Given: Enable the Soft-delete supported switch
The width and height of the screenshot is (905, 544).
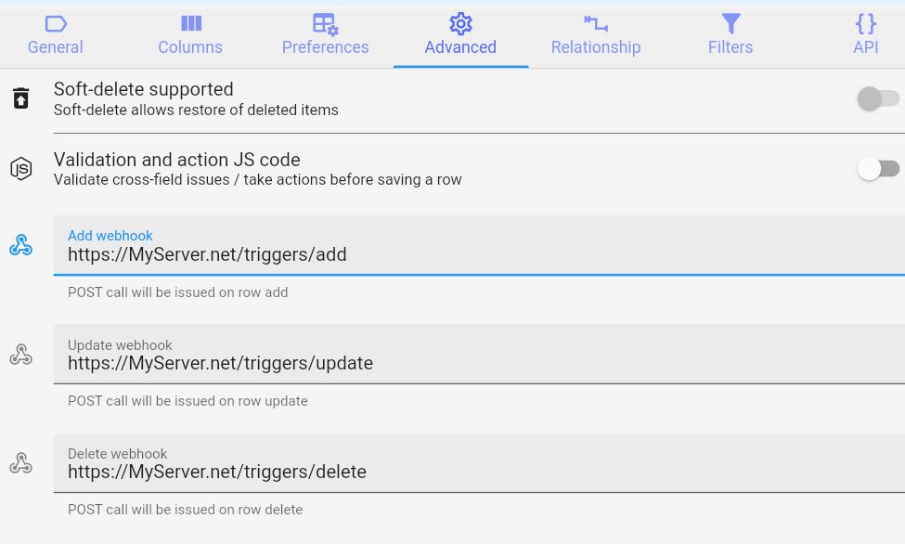Looking at the screenshot, I should [x=878, y=98].
